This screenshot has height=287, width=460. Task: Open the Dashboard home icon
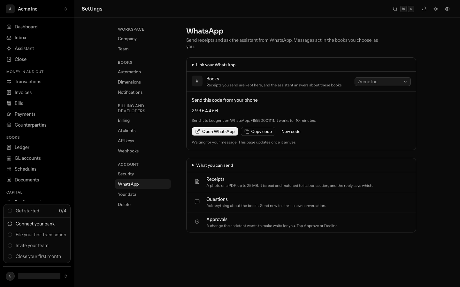[9, 27]
